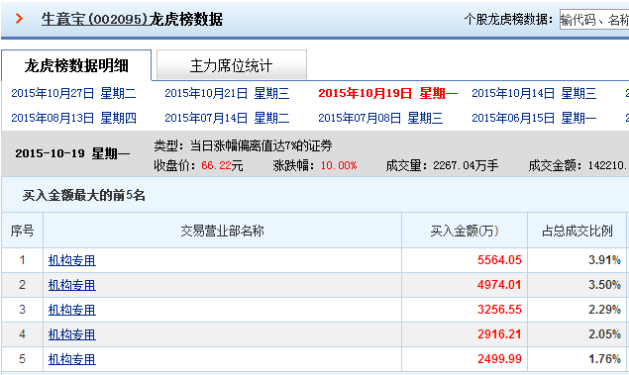Open 机构专用 link in row 3
Viewport: 629px width, 375px height.
[x=72, y=310]
